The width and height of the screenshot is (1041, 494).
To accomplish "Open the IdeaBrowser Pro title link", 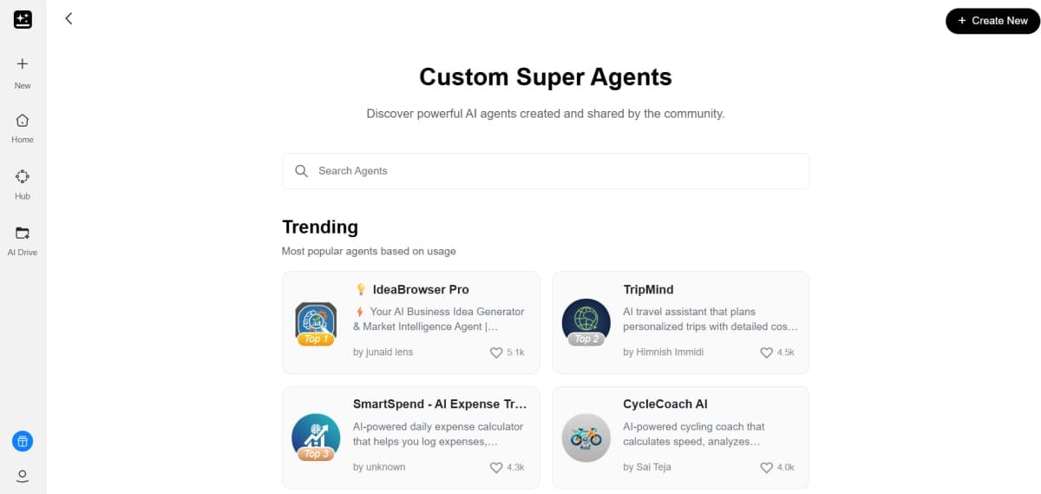I will tap(421, 289).
